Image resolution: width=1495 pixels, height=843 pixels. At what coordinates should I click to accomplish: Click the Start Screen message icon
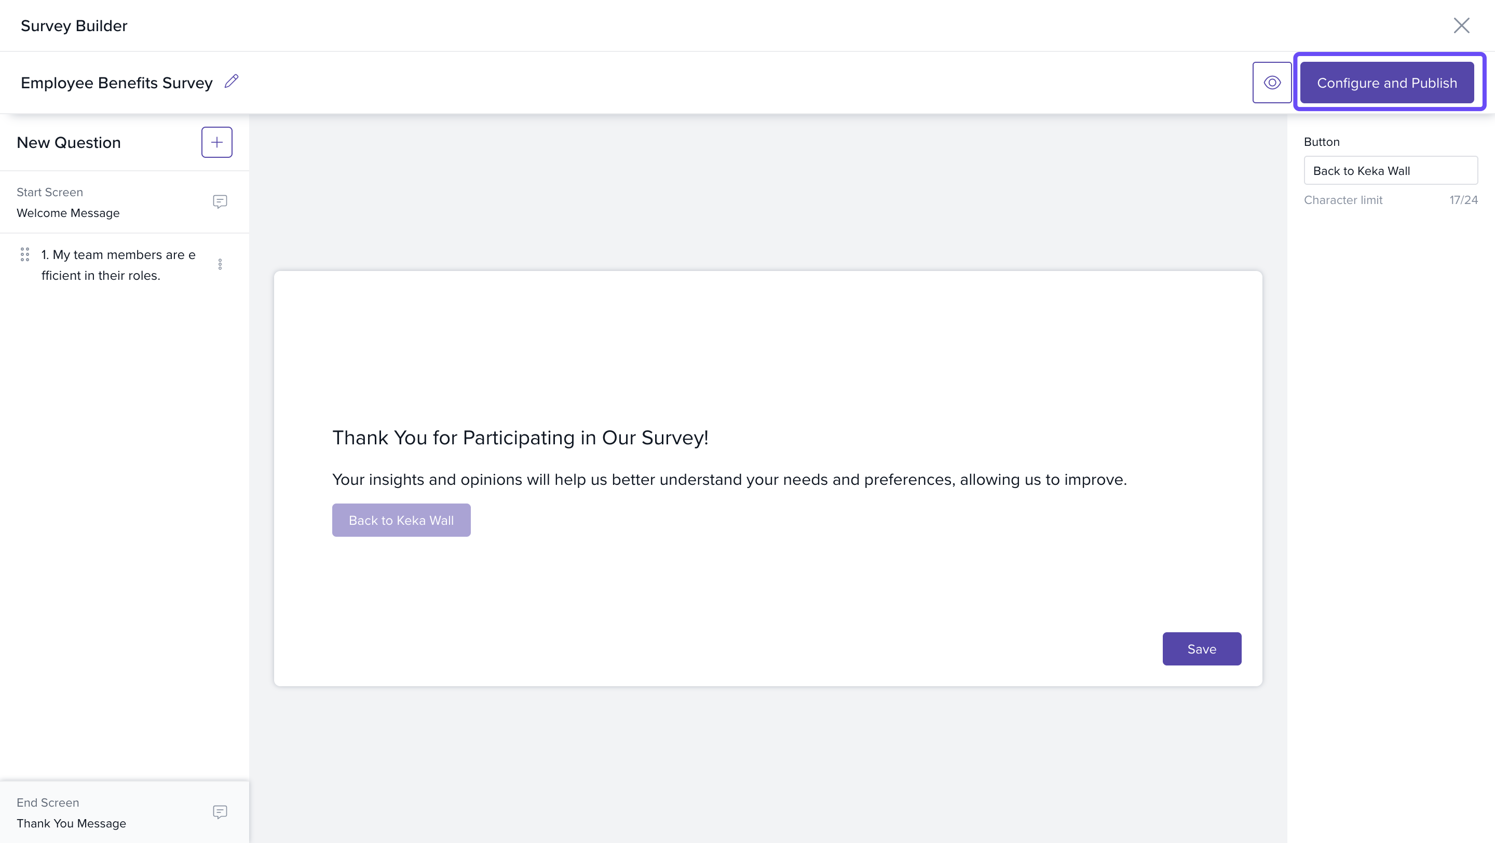220,201
